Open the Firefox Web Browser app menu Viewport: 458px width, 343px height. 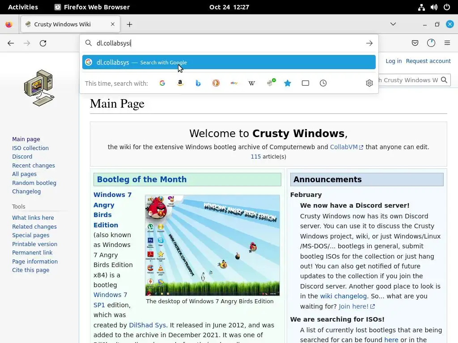coord(92,7)
